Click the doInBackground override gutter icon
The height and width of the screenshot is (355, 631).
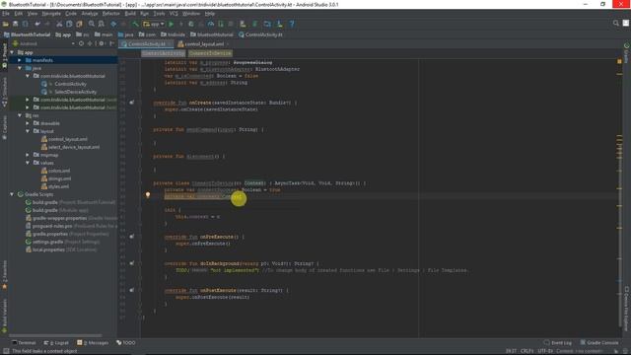click(131, 263)
